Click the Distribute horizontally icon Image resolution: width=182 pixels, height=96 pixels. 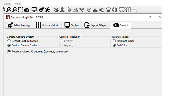(114, 10)
